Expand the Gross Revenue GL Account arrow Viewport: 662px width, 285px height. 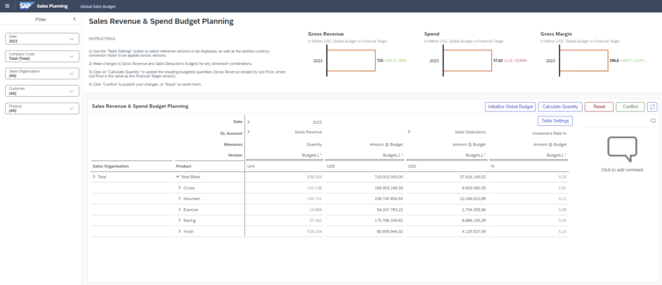click(x=248, y=132)
